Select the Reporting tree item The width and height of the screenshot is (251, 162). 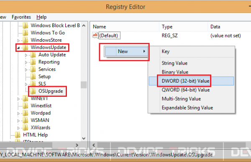(x=49, y=62)
